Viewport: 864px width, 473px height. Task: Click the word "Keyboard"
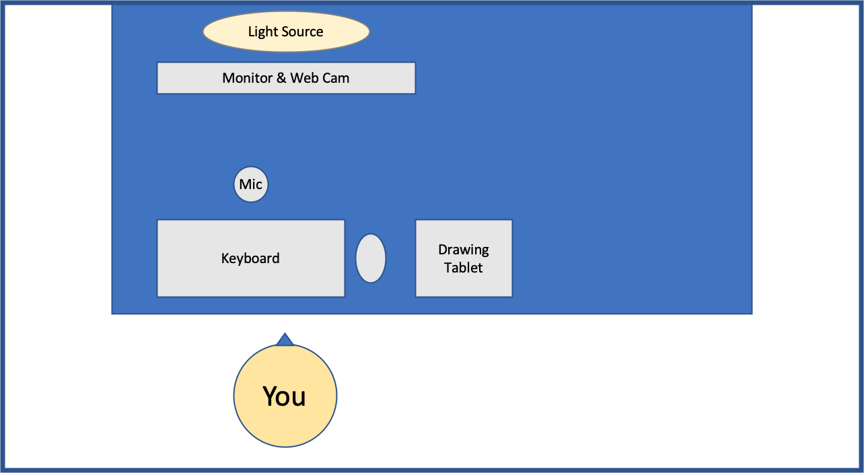[250, 258]
